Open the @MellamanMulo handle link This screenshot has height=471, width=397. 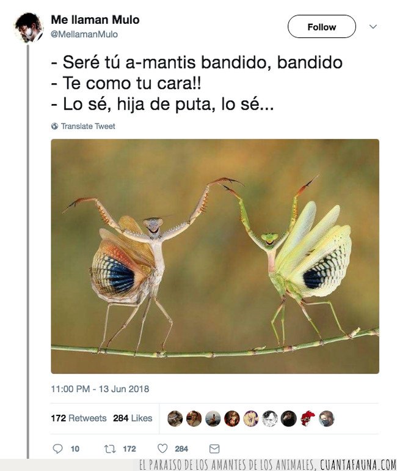[84, 34]
